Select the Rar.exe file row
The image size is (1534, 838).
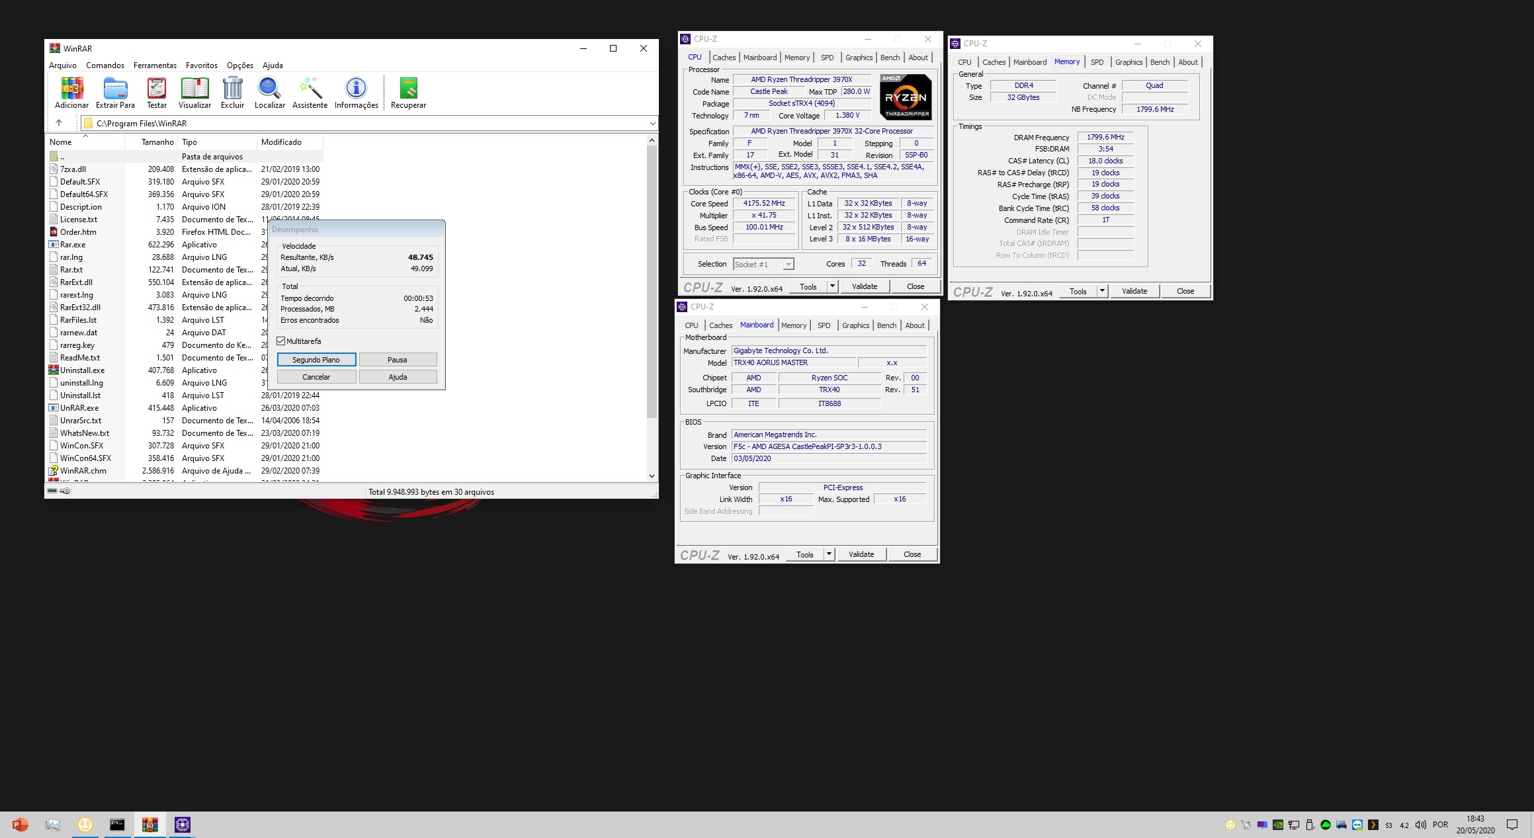tap(185, 245)
